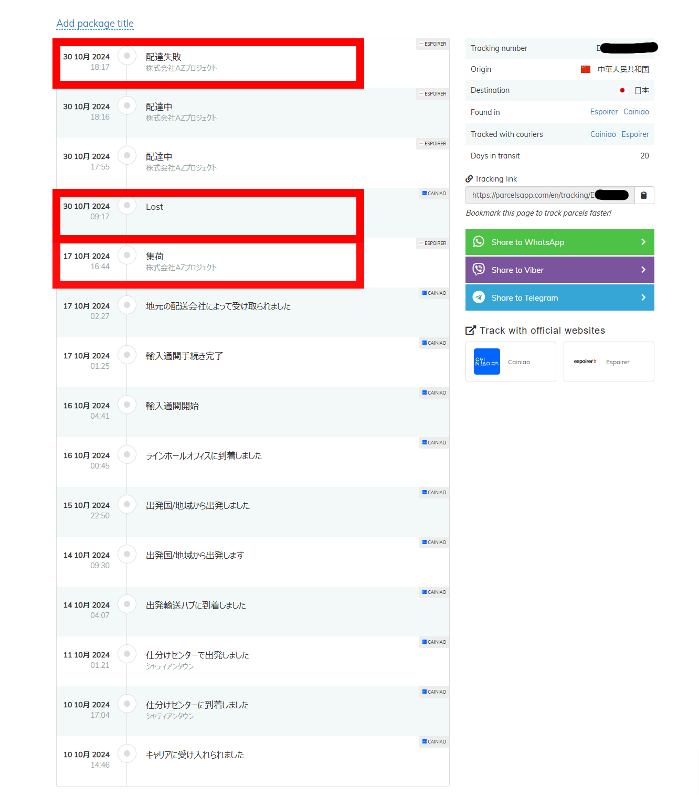
Task: Click the chevron on Share to Viber
Action: point(643,270)
